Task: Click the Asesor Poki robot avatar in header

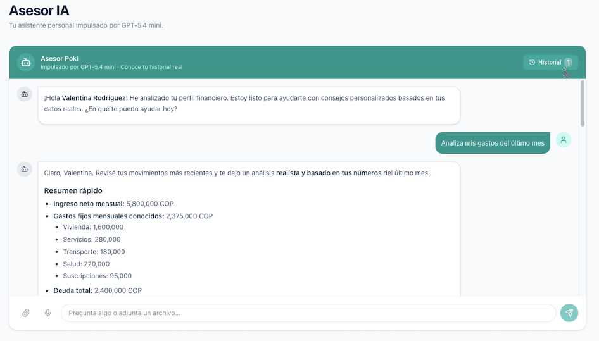Action: (x=26, y=62)
